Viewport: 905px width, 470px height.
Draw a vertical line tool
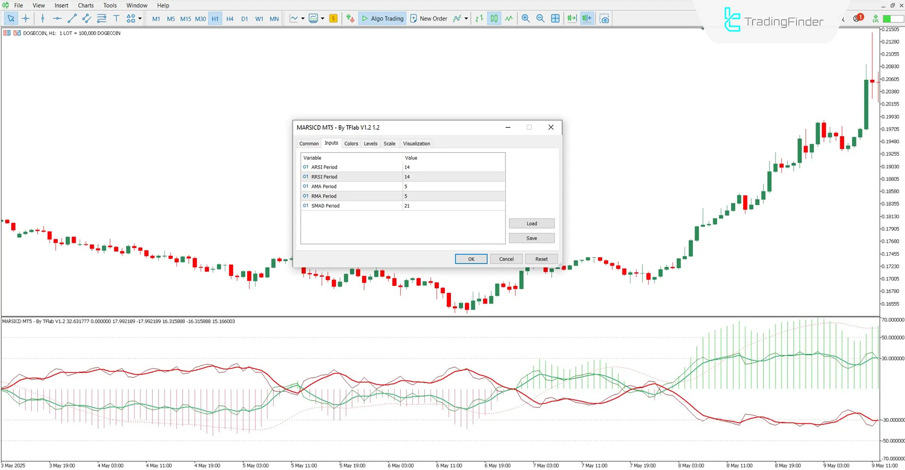coord(42,18)
